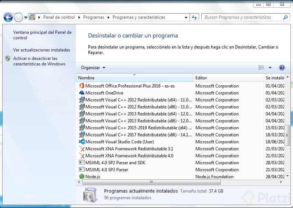The height and width of the screenshot is (208, 293).
Task: Open recent pages dropdown beside navigation arrows
Action: pos(26,18)
